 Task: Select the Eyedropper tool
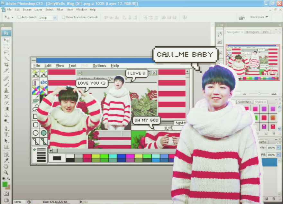pos(6,160)
